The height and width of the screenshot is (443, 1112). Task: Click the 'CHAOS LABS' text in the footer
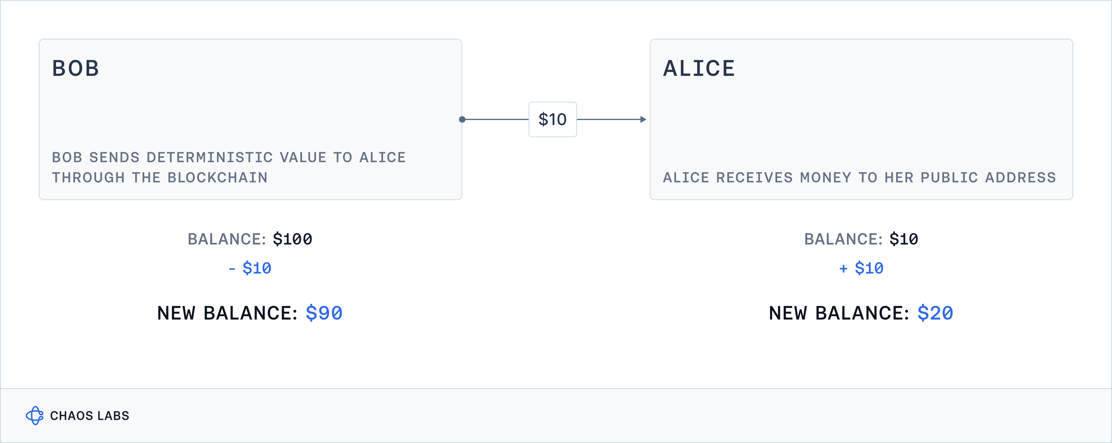tap(89, 416)
